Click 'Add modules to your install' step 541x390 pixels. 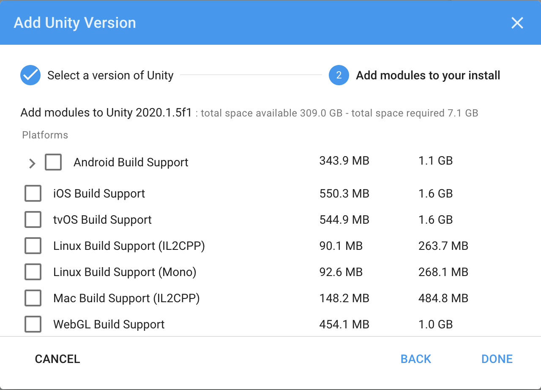tap(428, 76)
